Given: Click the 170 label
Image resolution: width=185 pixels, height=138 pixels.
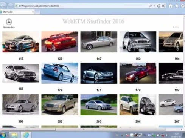Looking at the screenshot, I should [60, 90].
